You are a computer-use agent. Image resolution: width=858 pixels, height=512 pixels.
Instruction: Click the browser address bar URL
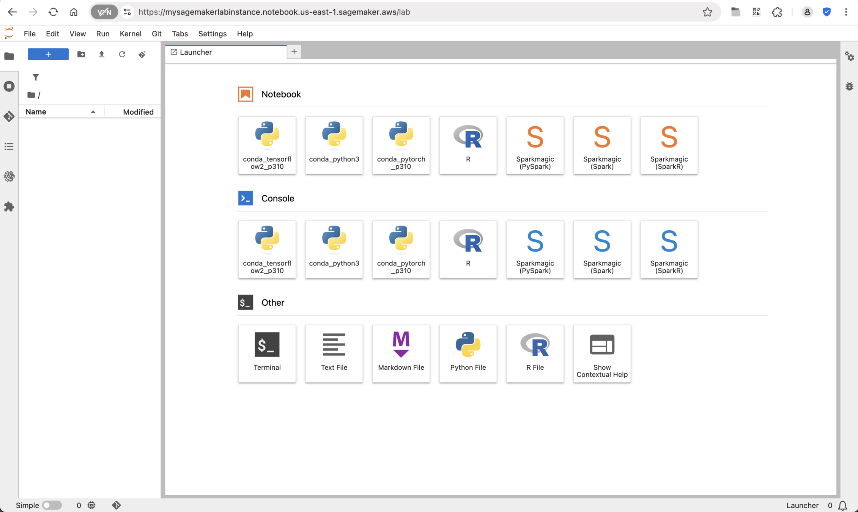click(274, 12)
